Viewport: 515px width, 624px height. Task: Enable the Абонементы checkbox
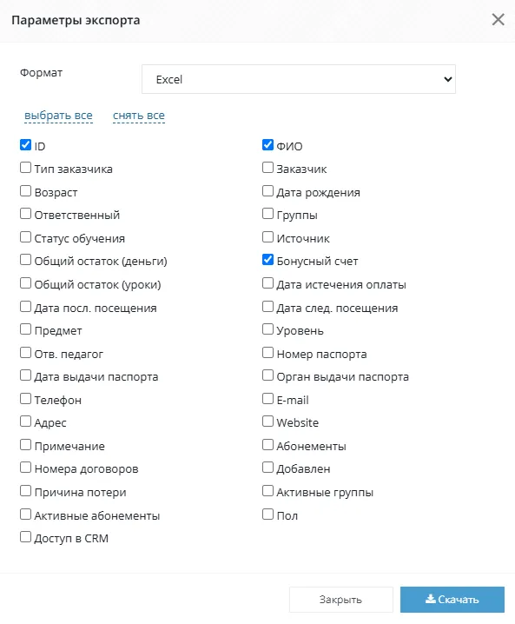[x=268, y=444]
